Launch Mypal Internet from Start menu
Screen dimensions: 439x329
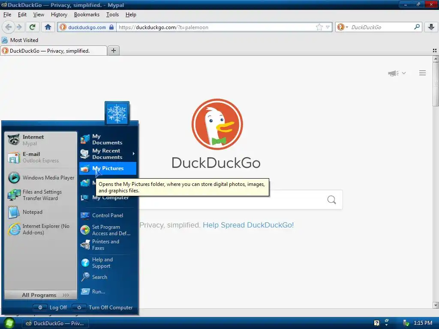(41, 140)
